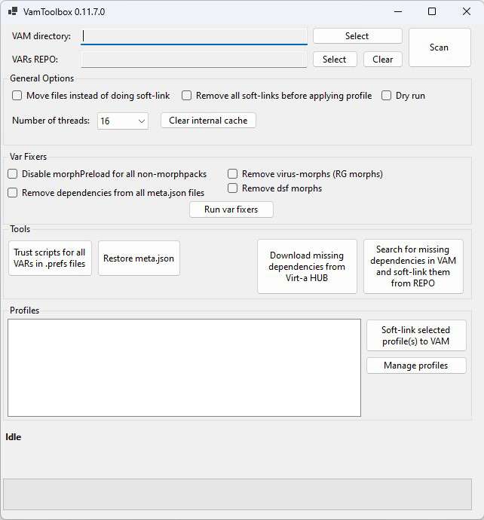This screenshot has height=520, width=484.
Task: Download missing dependencies from Virt-a HUB
Action: 306,266
